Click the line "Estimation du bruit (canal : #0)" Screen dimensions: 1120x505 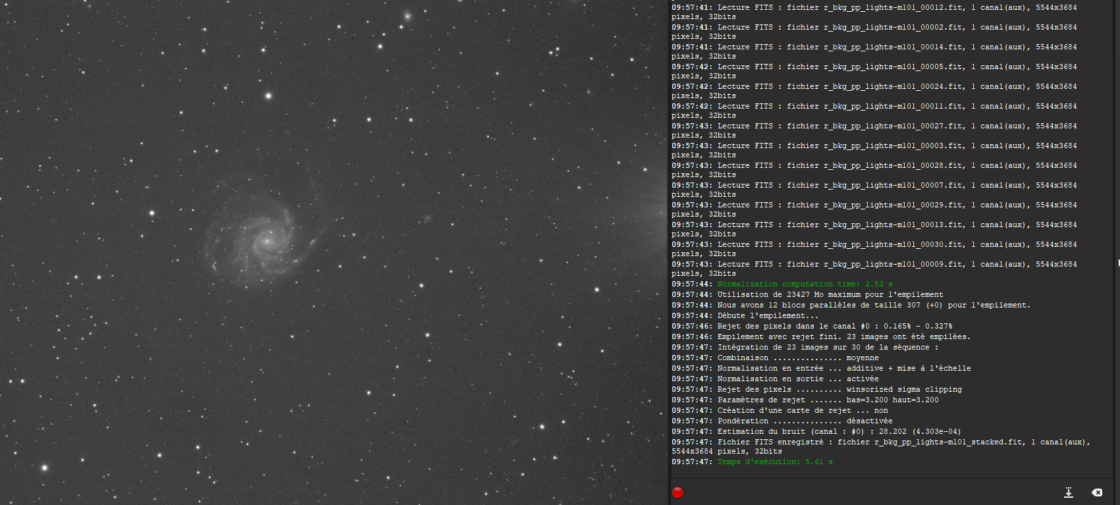click(x=816, y=432)
